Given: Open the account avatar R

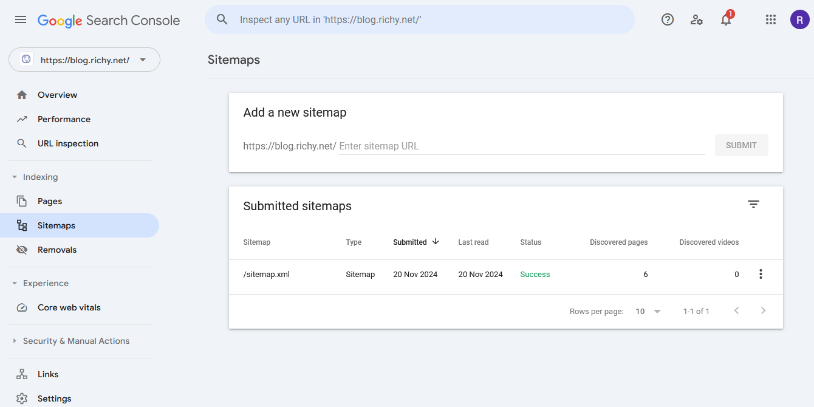Looking at the screenshot, I should [x=800, y=19].
